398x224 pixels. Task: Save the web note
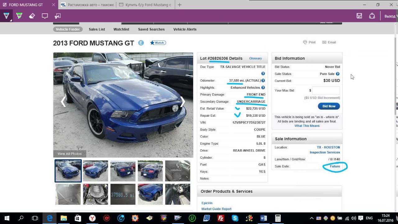pyautogui.click(x=359, y=16)
